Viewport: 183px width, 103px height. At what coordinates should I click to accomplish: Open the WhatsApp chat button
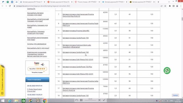point(167,71)
